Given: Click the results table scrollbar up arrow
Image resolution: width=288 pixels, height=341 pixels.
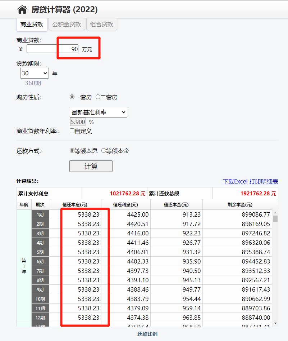Looking at the screenshot, I should [x=275, y=213].
